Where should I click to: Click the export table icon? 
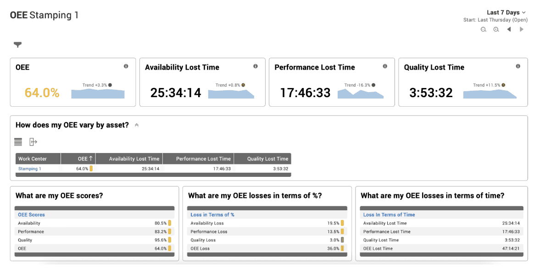[x=33, y=142]
